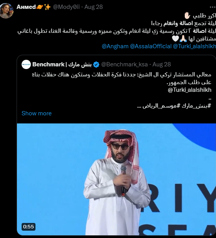Viewport: 216px width, 238px height.
Task: Open the quoted tweet's Aug 28 timestamp
Action: (162, 64)
